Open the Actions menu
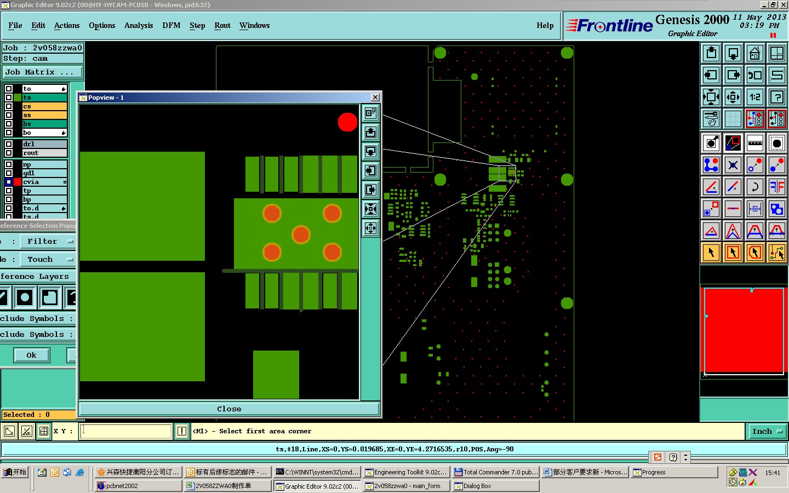The image size is (789, 493). (67, 26)
